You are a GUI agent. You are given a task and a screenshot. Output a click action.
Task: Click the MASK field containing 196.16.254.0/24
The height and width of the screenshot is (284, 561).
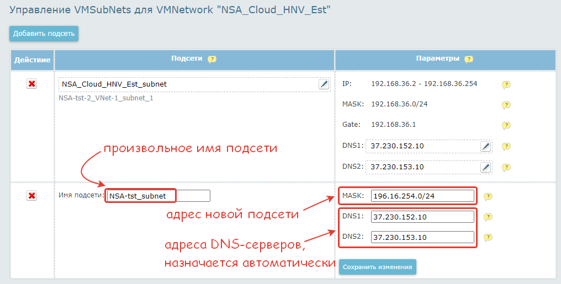point(422,196)
